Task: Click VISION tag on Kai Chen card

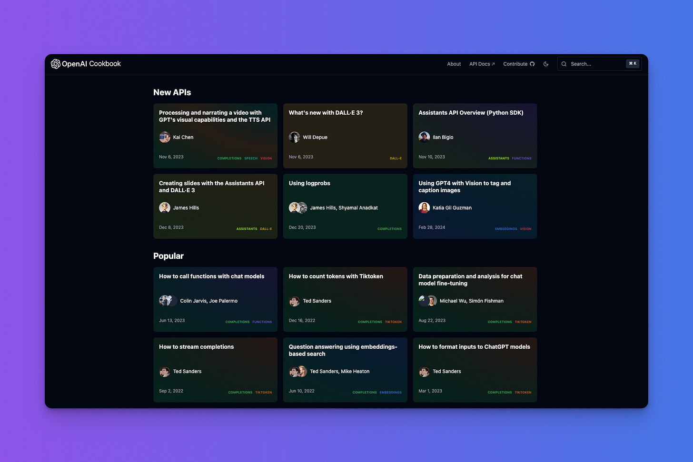Action: coord(266,158)
